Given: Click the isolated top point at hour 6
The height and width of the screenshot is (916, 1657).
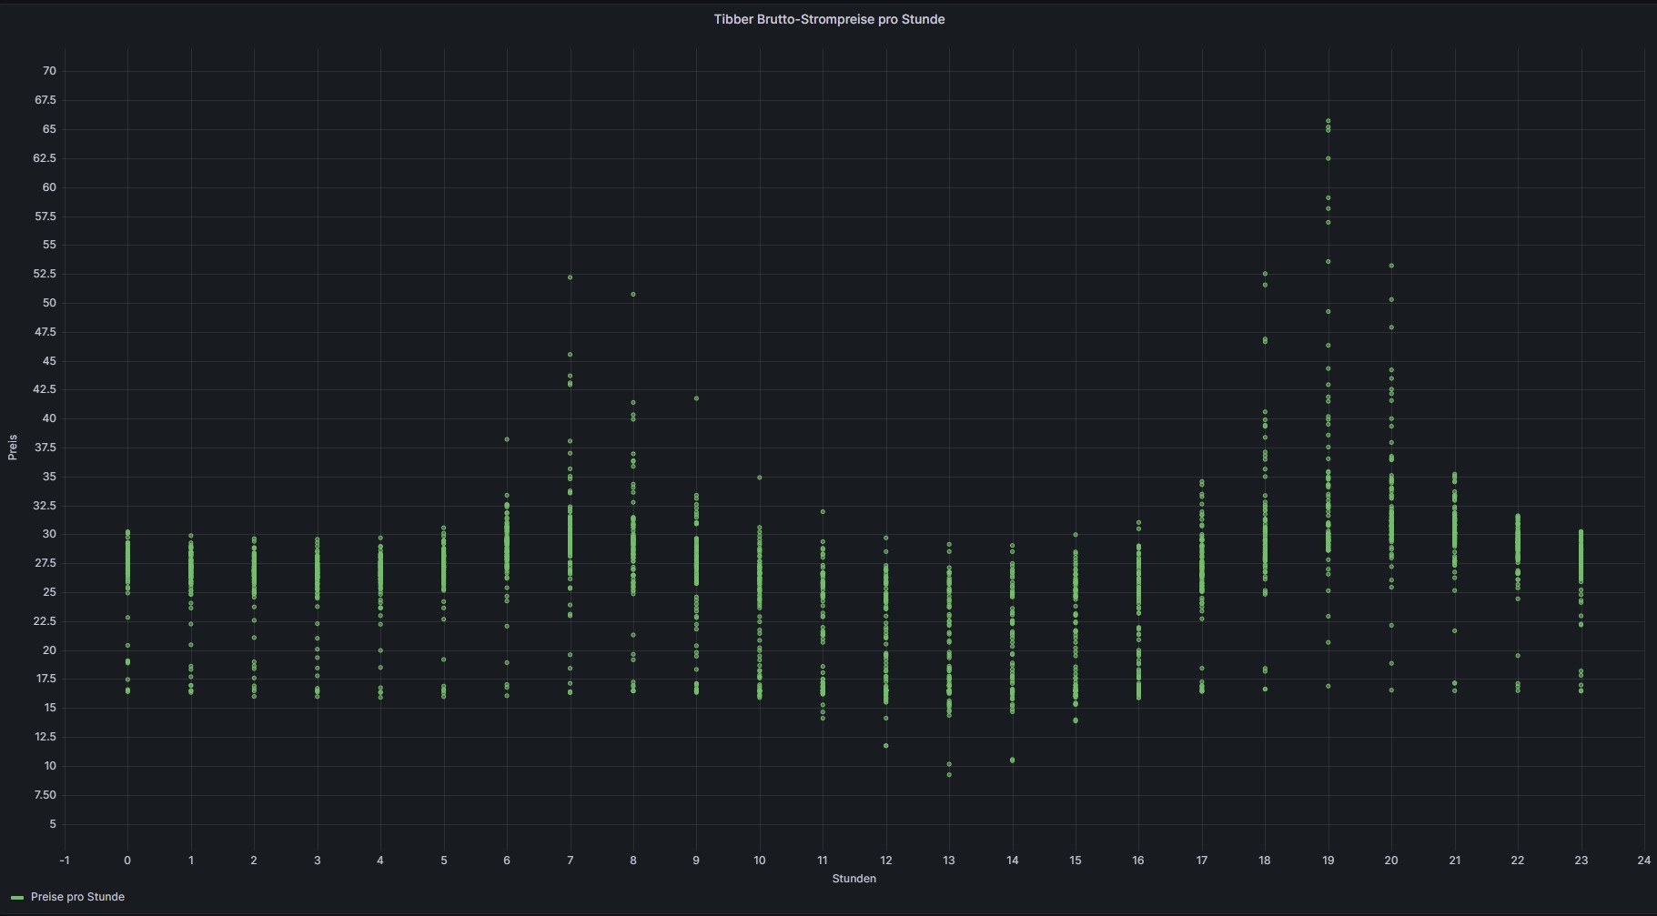Looking at the screenshot, I should point(507,439).
